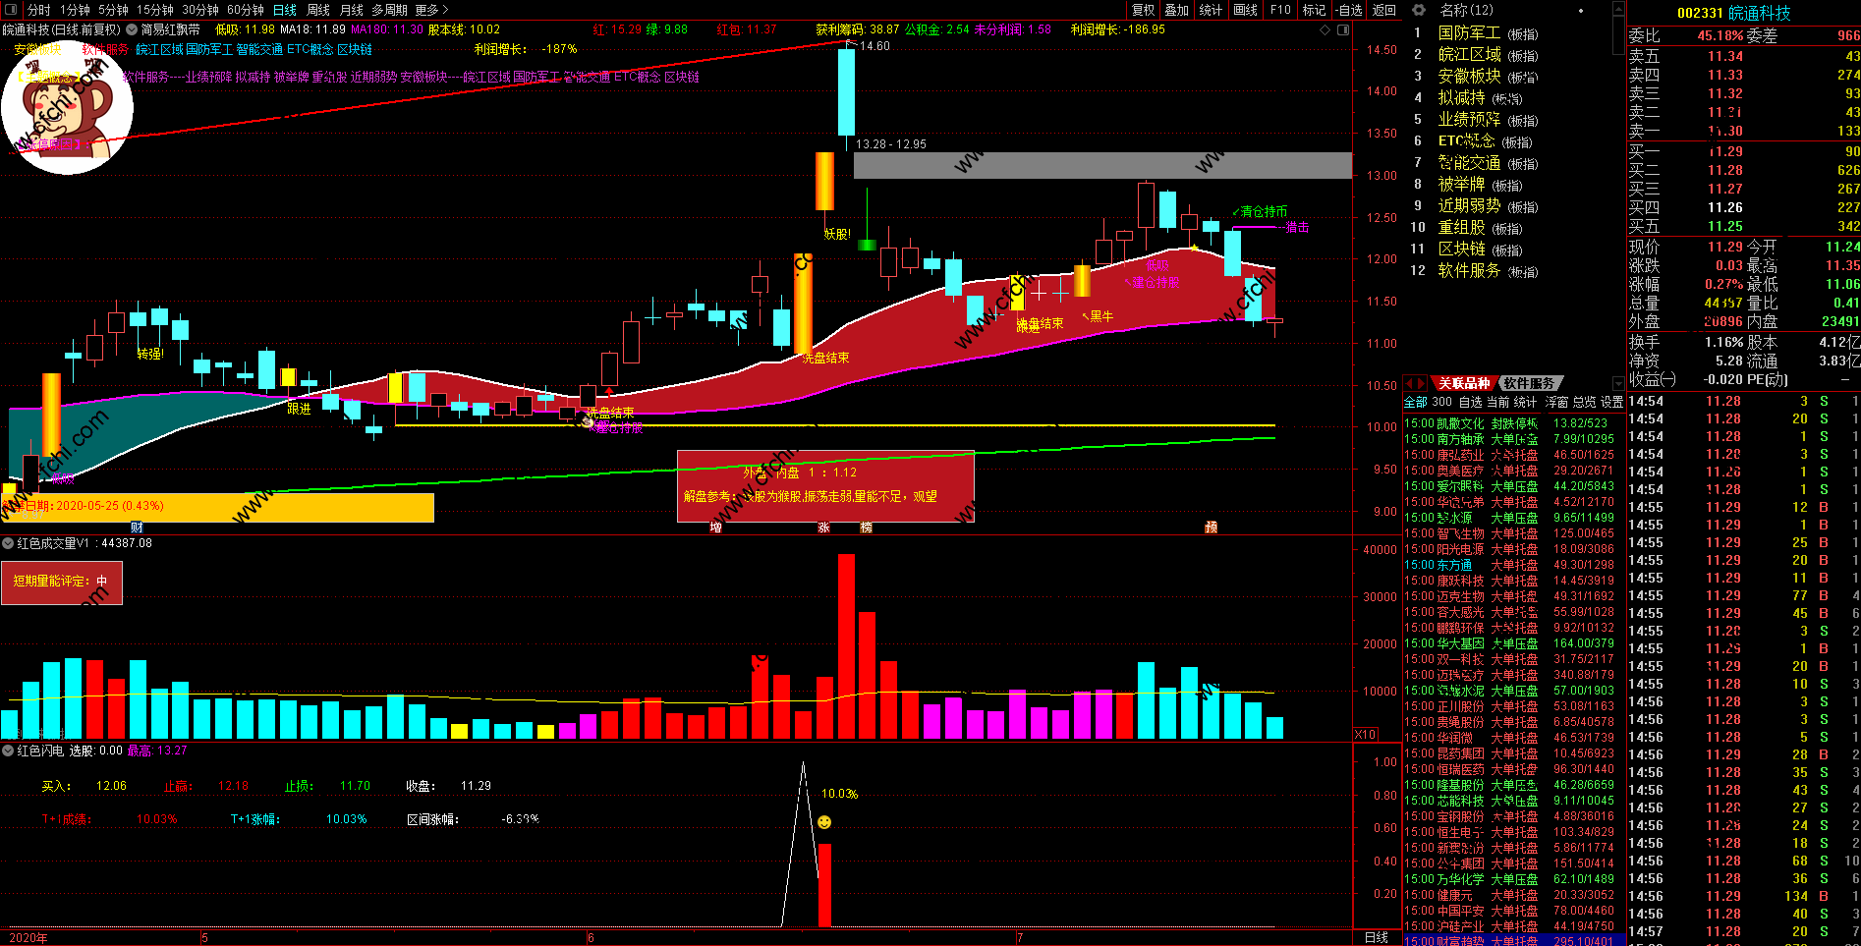Click the 返回 back button
The image size is (1861, 946).
point(1383,10)
